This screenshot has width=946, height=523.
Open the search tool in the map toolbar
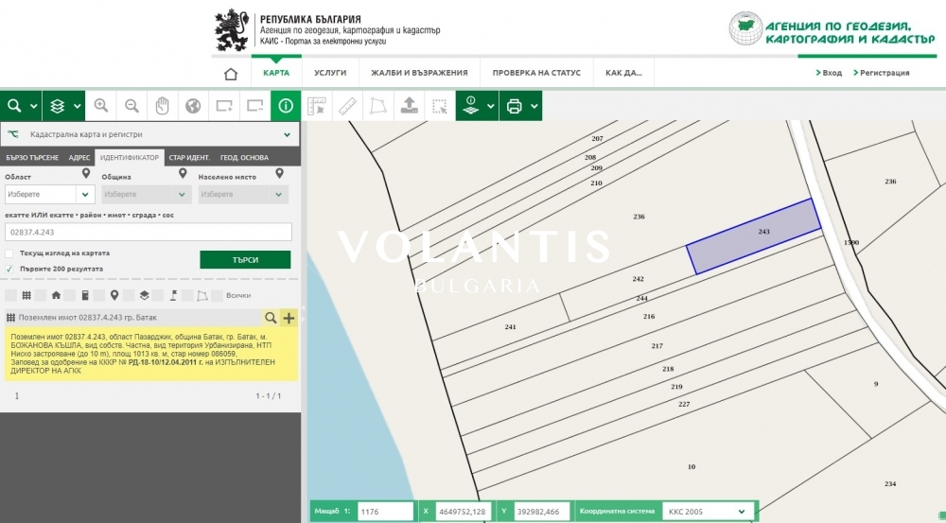pyautogui.click(x=14, y=106)
